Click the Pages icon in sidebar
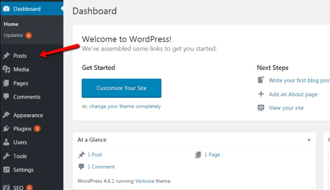The image size is (330, 190). (6, 83)
